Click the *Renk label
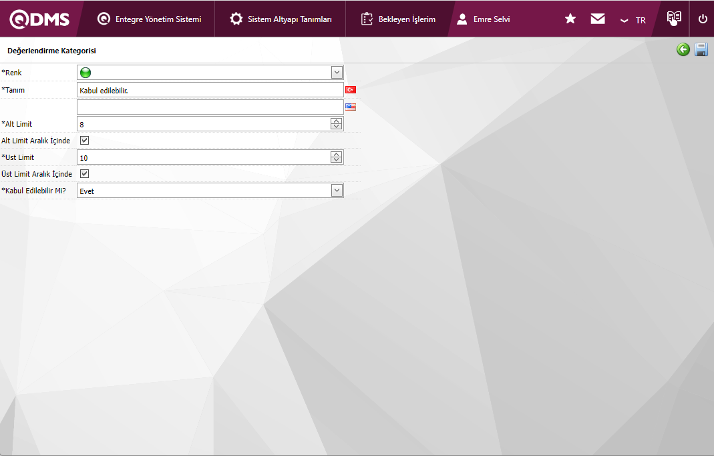This screenshot has width=714, height=456. (11, 73)
